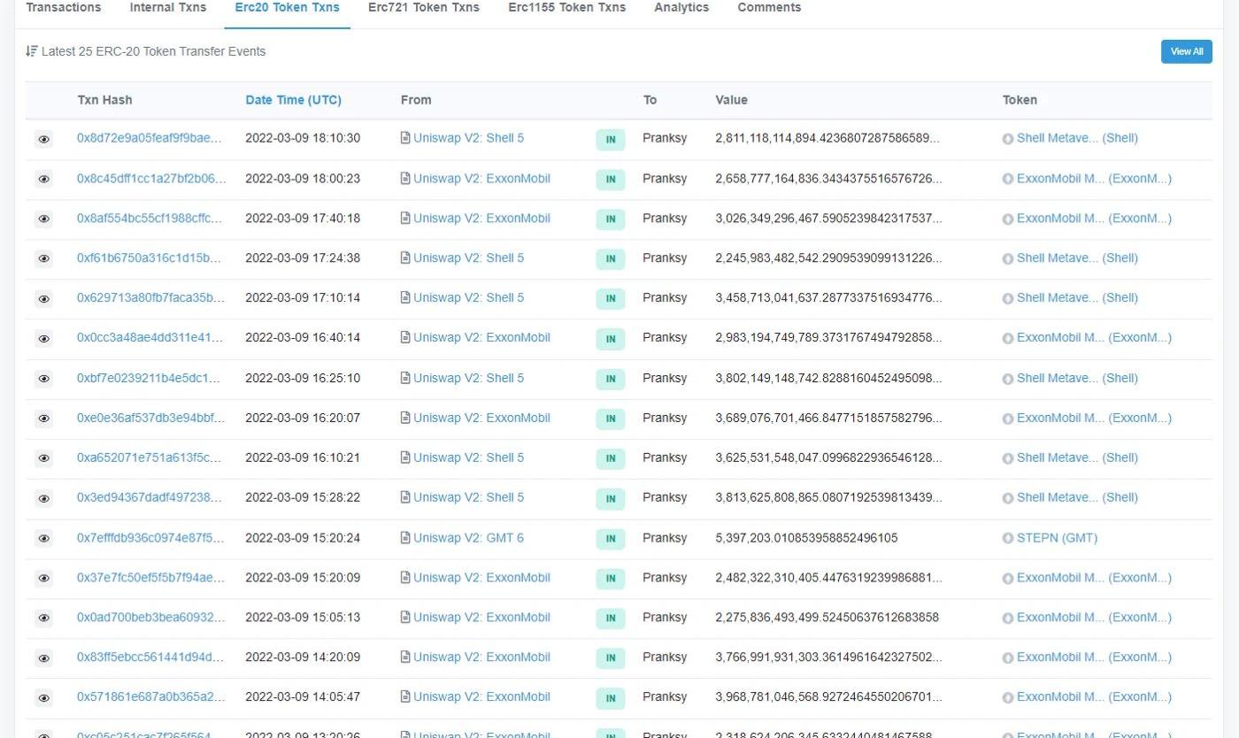Viewport: 1239px width, 738px height.
Task: Open Uniswap V2: ExxonMobil address at 18:00:23
Action: [481, 178]
